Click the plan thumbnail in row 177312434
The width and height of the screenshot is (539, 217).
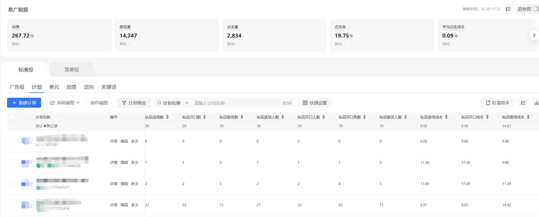pos(27,205)
